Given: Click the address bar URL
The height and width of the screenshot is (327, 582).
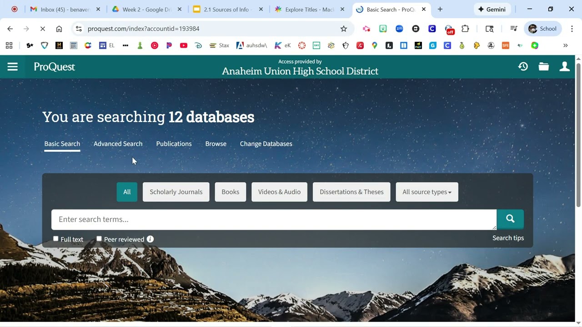Looking at the screenshot, I should 144,29.
